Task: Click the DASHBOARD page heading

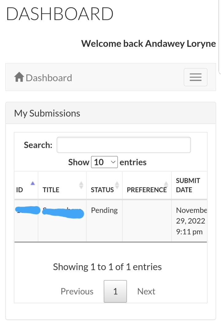Action: click(x=60, y=14)
